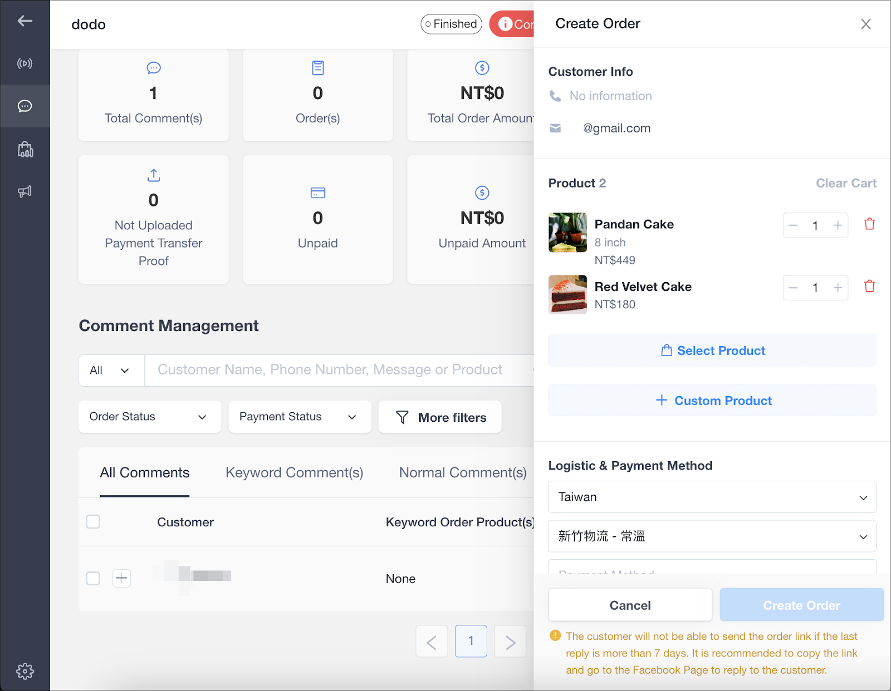Tick the select-all comments checkbox
The height and width of the screenshot is (691, 891).
point(93,522)
